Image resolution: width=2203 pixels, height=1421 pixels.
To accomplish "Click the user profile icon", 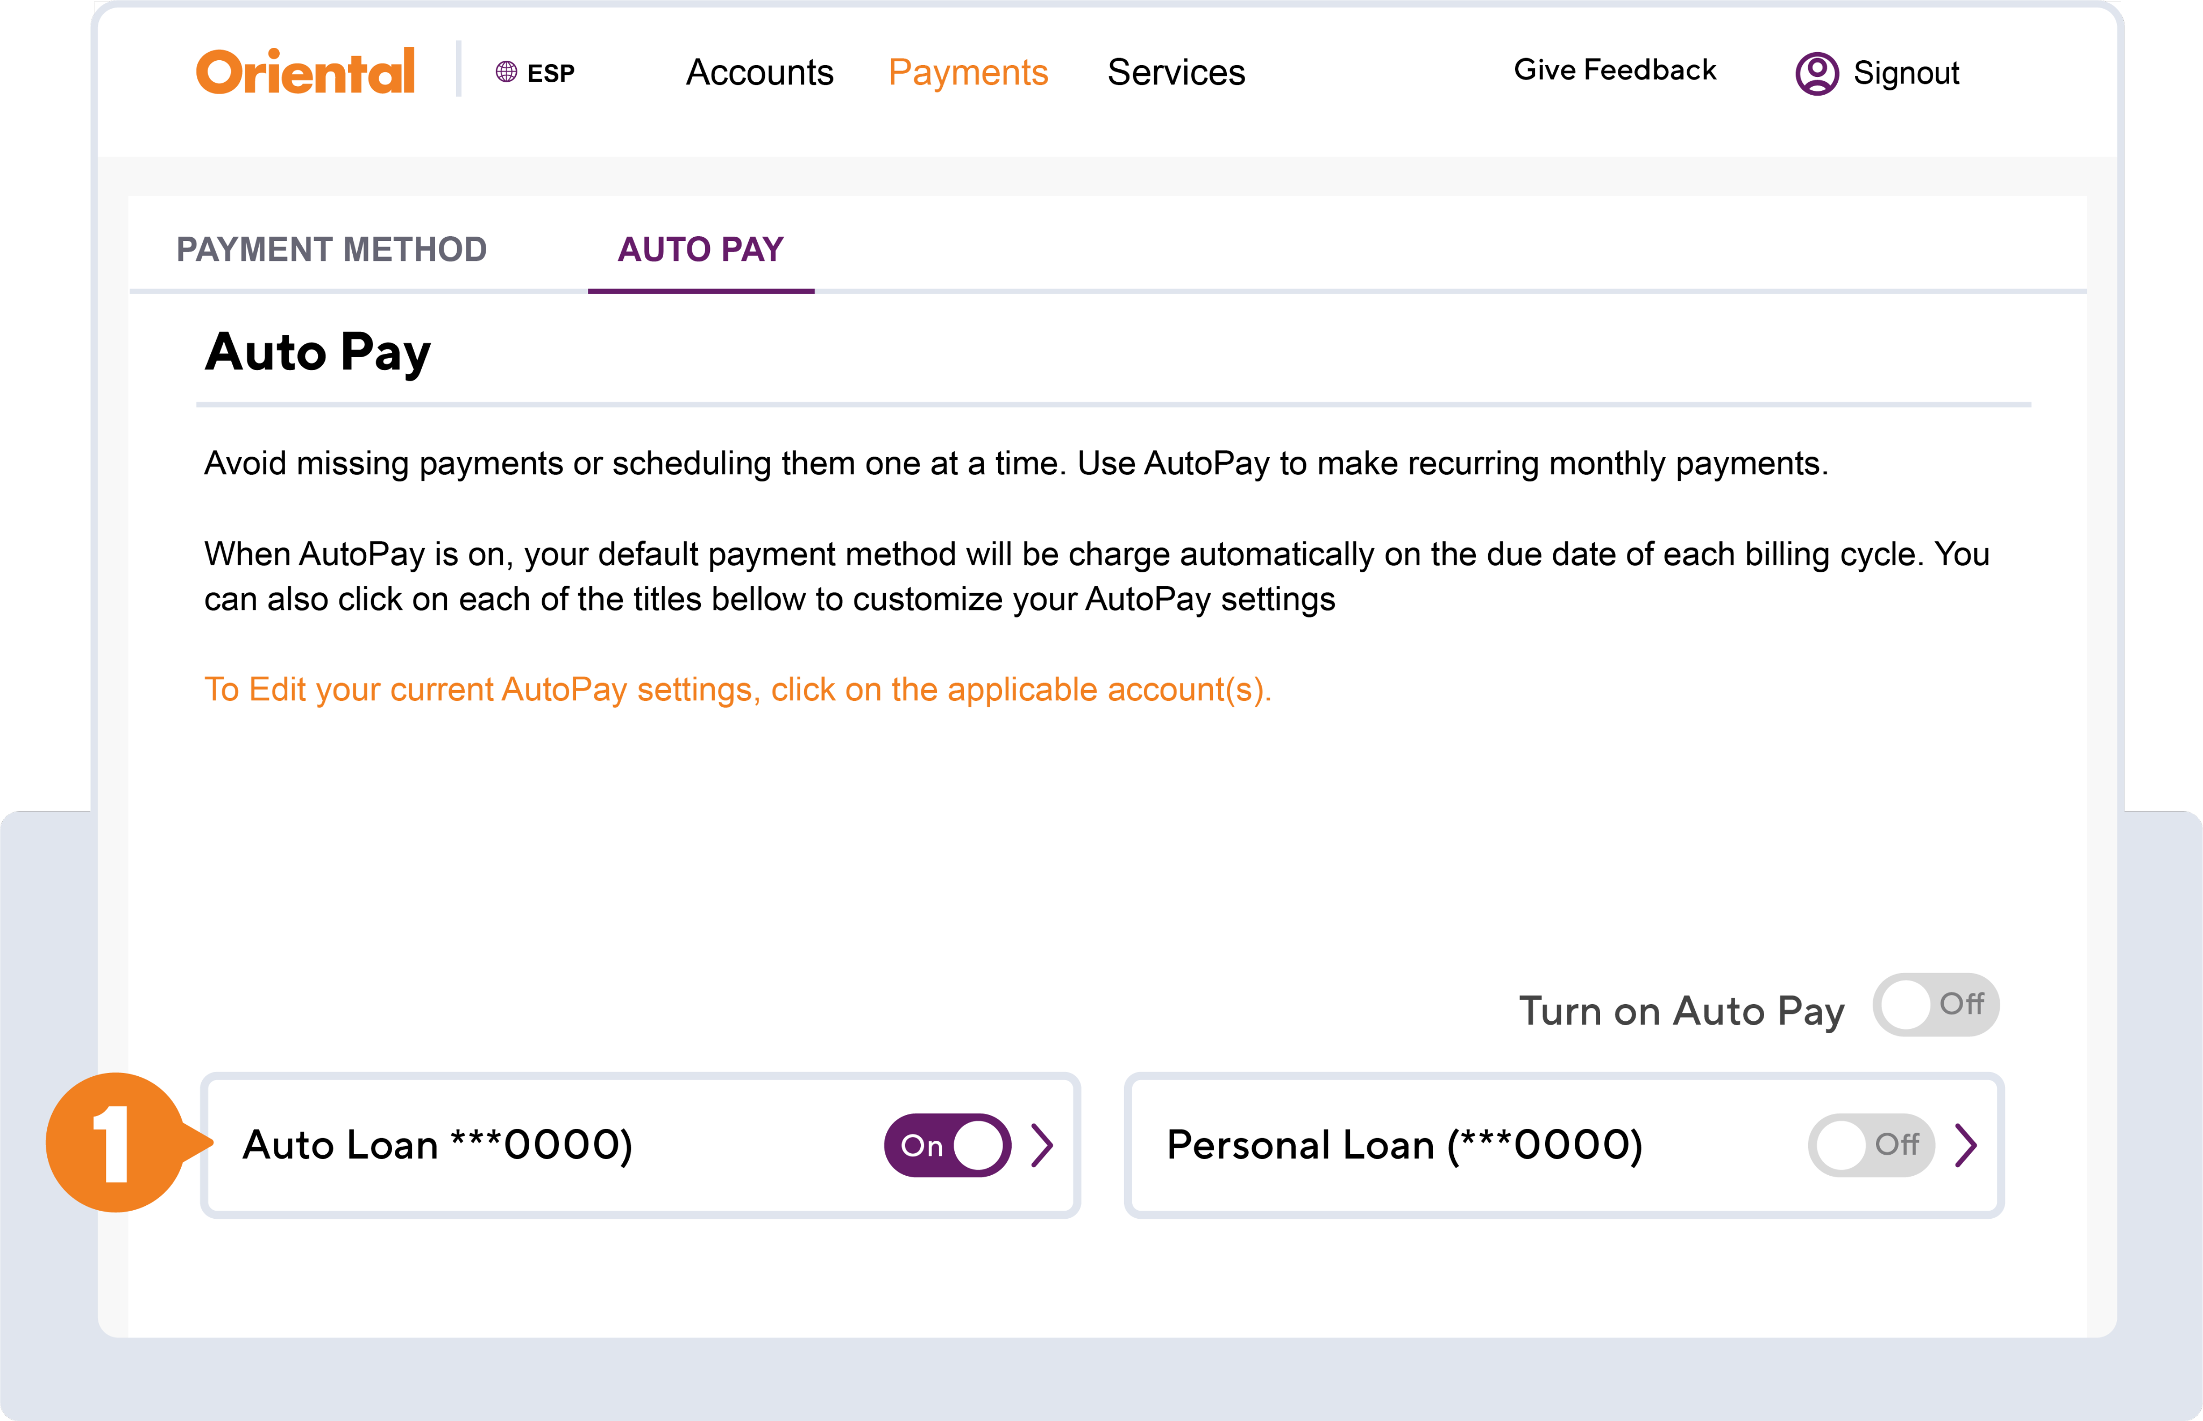I will (1816, 73).
